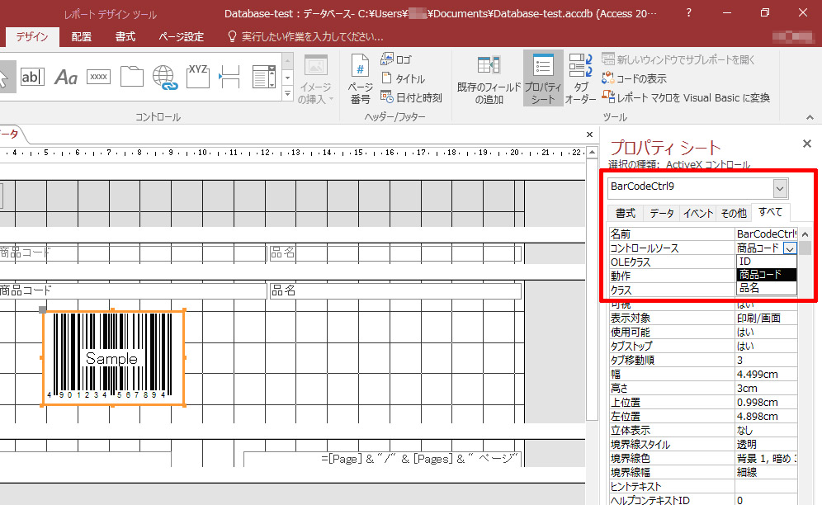Open the すべて property tab
Viewport: 822px width, 505px height.
pos(770,212)
